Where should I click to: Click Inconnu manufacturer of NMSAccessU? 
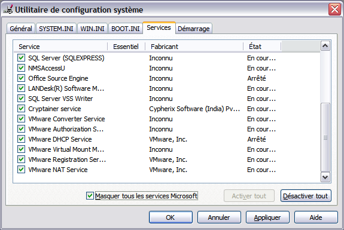pos(161,68)
